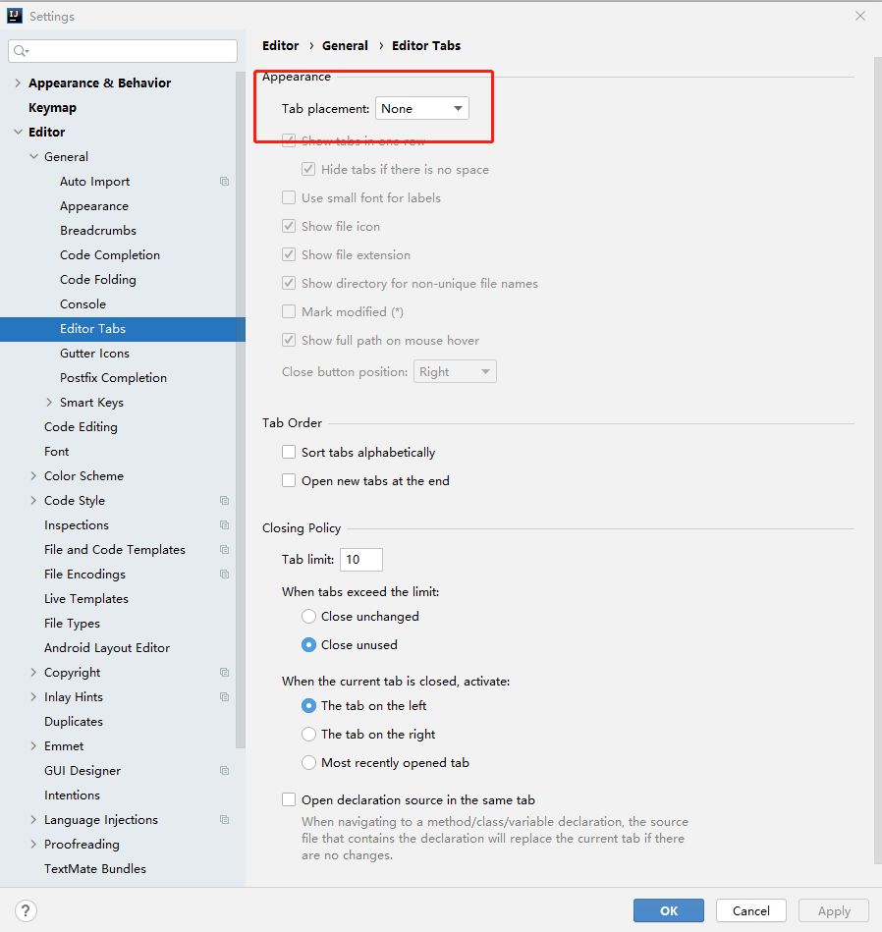The height and width of the screenshot is (932, 882).
Task: Click the project-level icon beside Inspections
Action: click(x=224, y=525)
